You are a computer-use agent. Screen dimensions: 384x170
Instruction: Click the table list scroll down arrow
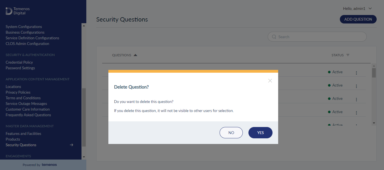coord(374,123)
